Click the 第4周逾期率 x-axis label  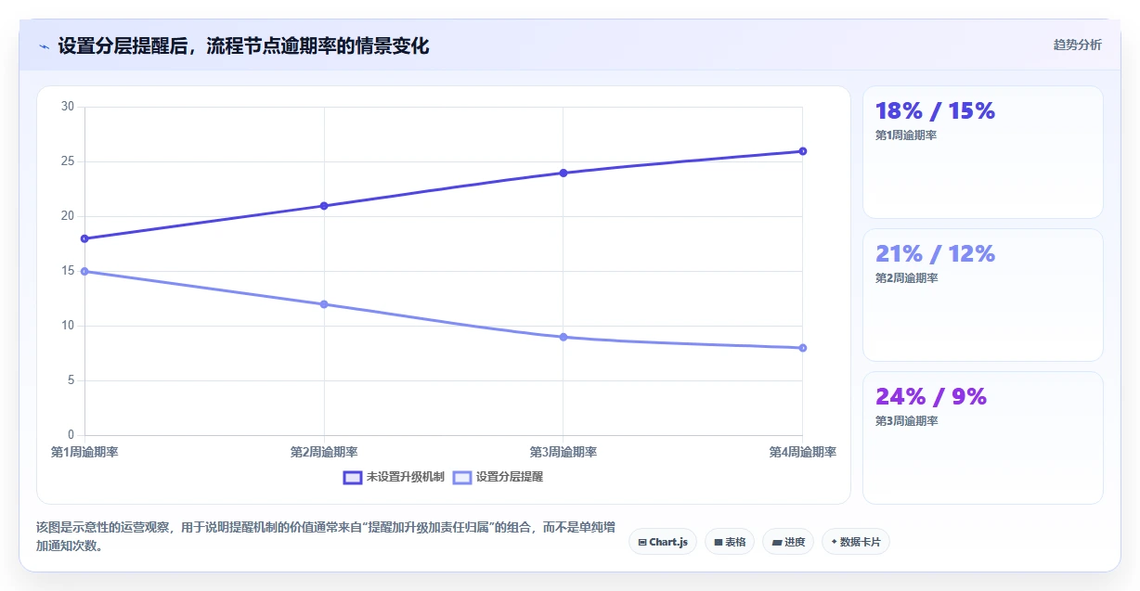point(803,453)
